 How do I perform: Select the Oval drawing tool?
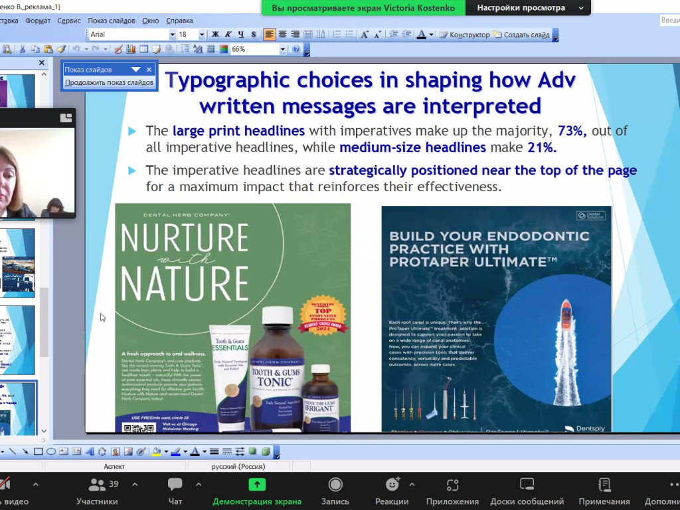tap(50, 452)
